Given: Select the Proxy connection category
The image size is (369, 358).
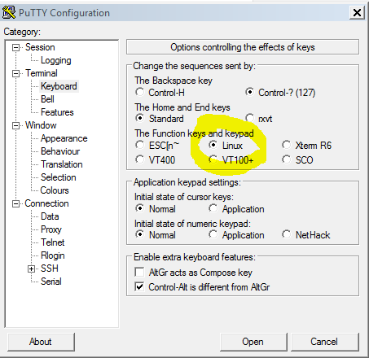Looking at the screenshot, I should [x=51, y=229].
